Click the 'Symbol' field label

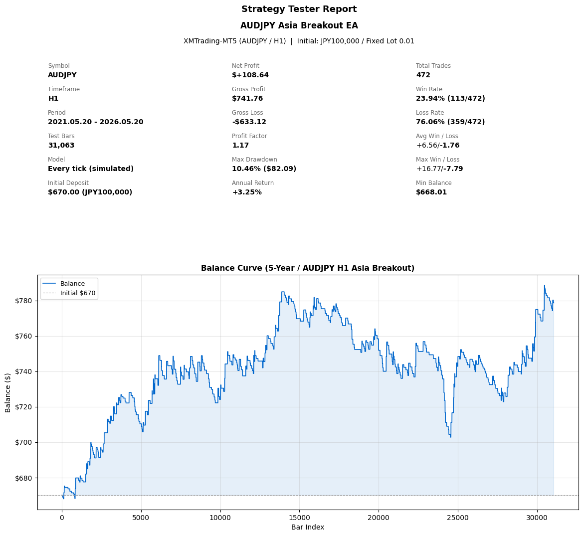click(59, 66)
